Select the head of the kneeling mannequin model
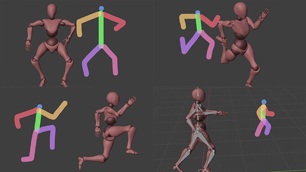The image size is (306, 172). [x=113, y=99]
